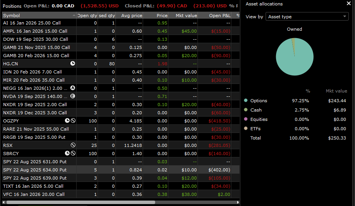Click the restricted icon on SBRCY row
Screen dimensions: 355x206
tap(73, 153)
